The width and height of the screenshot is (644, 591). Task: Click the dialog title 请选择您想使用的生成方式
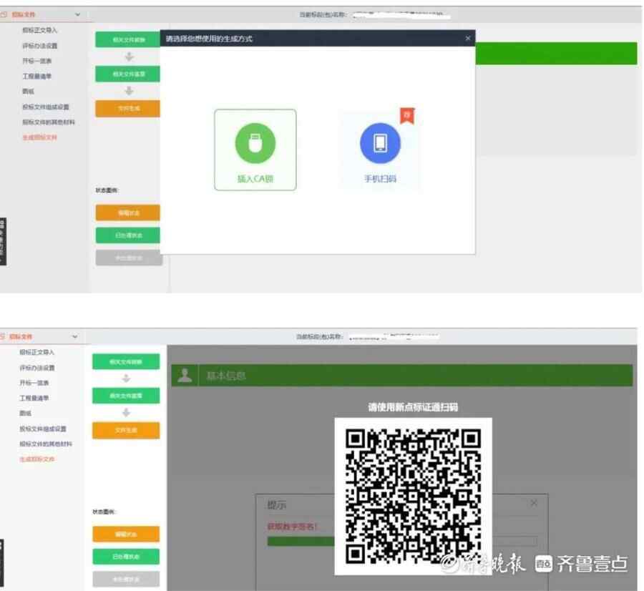click(209, 39)
